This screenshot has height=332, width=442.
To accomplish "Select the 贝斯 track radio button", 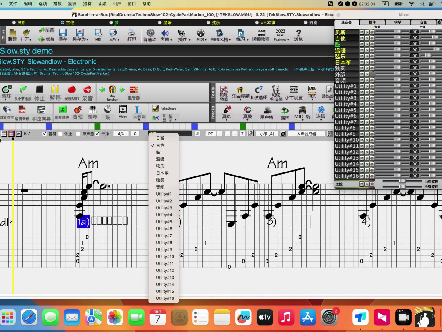I will (x=14, y=22).
